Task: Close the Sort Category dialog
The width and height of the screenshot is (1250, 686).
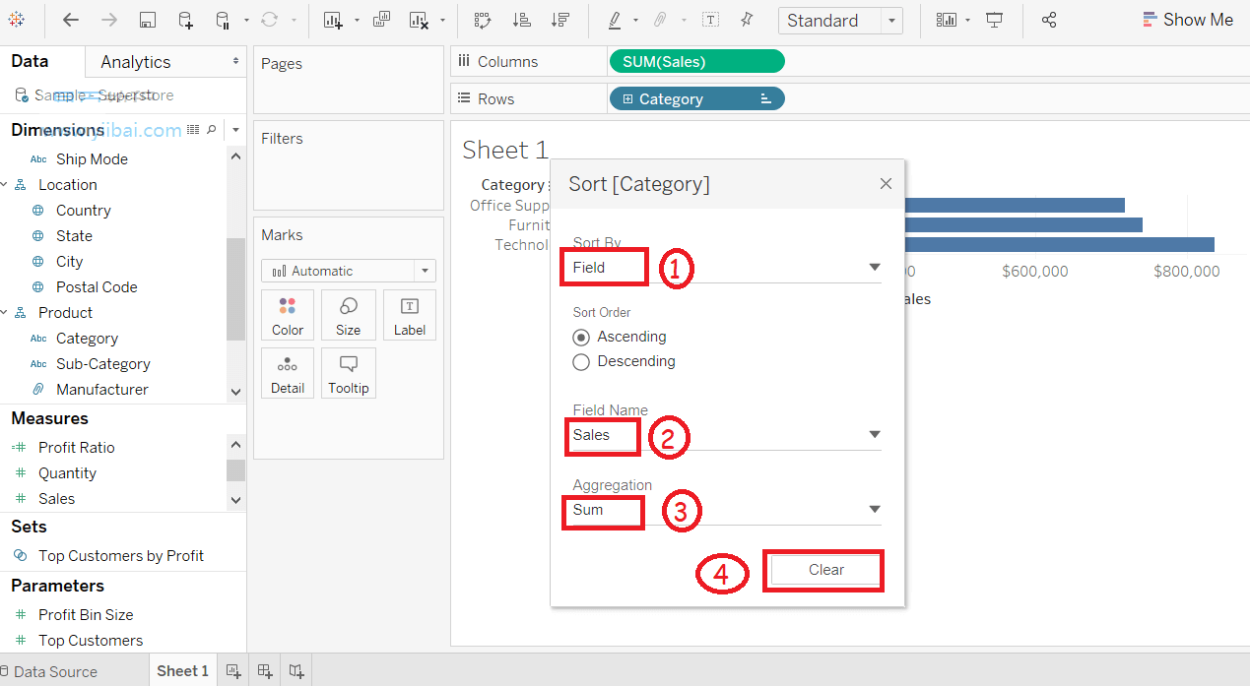Action: tap(886, 184)
